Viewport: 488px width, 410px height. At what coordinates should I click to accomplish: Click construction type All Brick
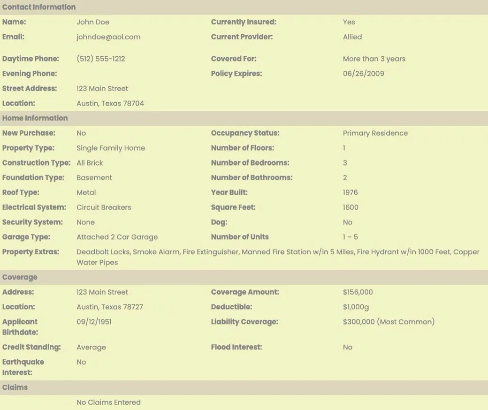(90, 163)
